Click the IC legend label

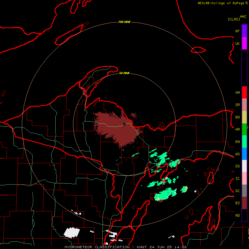pos(237,179)
